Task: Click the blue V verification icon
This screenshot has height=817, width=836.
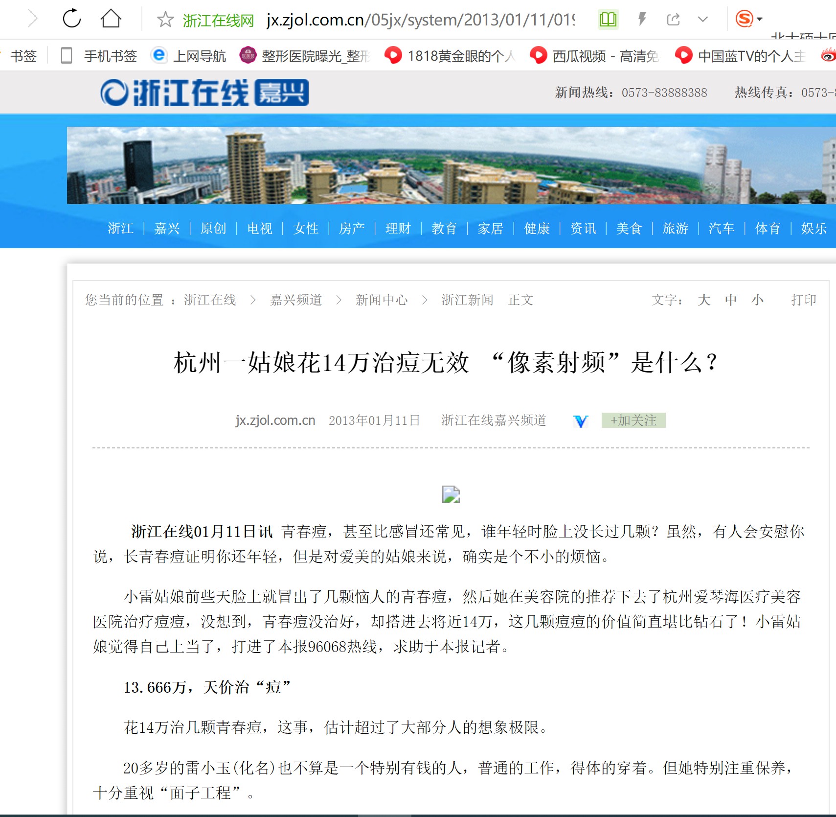Action: coord(581,421)
